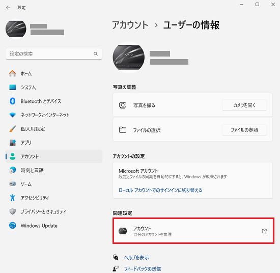The image size is (280, 273).
Task: Go to ネットワークとインターネット
Action: click(x=54, y=115)
